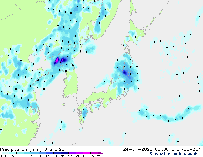Image resolution: width=203 pixels, height=157 pixels.
Task: Click the arrow tip beyond 50 on legend
Action: coord(101,153)
